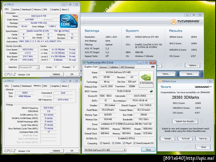Close the 3DMark Score window with title bar X

[x=210, y=81]
